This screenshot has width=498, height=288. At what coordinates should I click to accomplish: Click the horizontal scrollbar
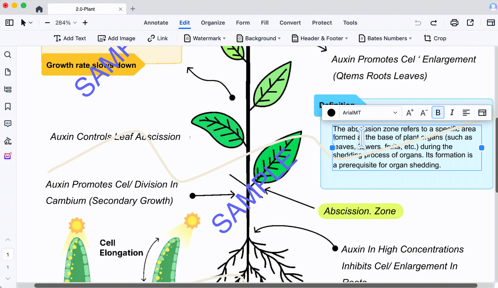[x=256, y=285]
